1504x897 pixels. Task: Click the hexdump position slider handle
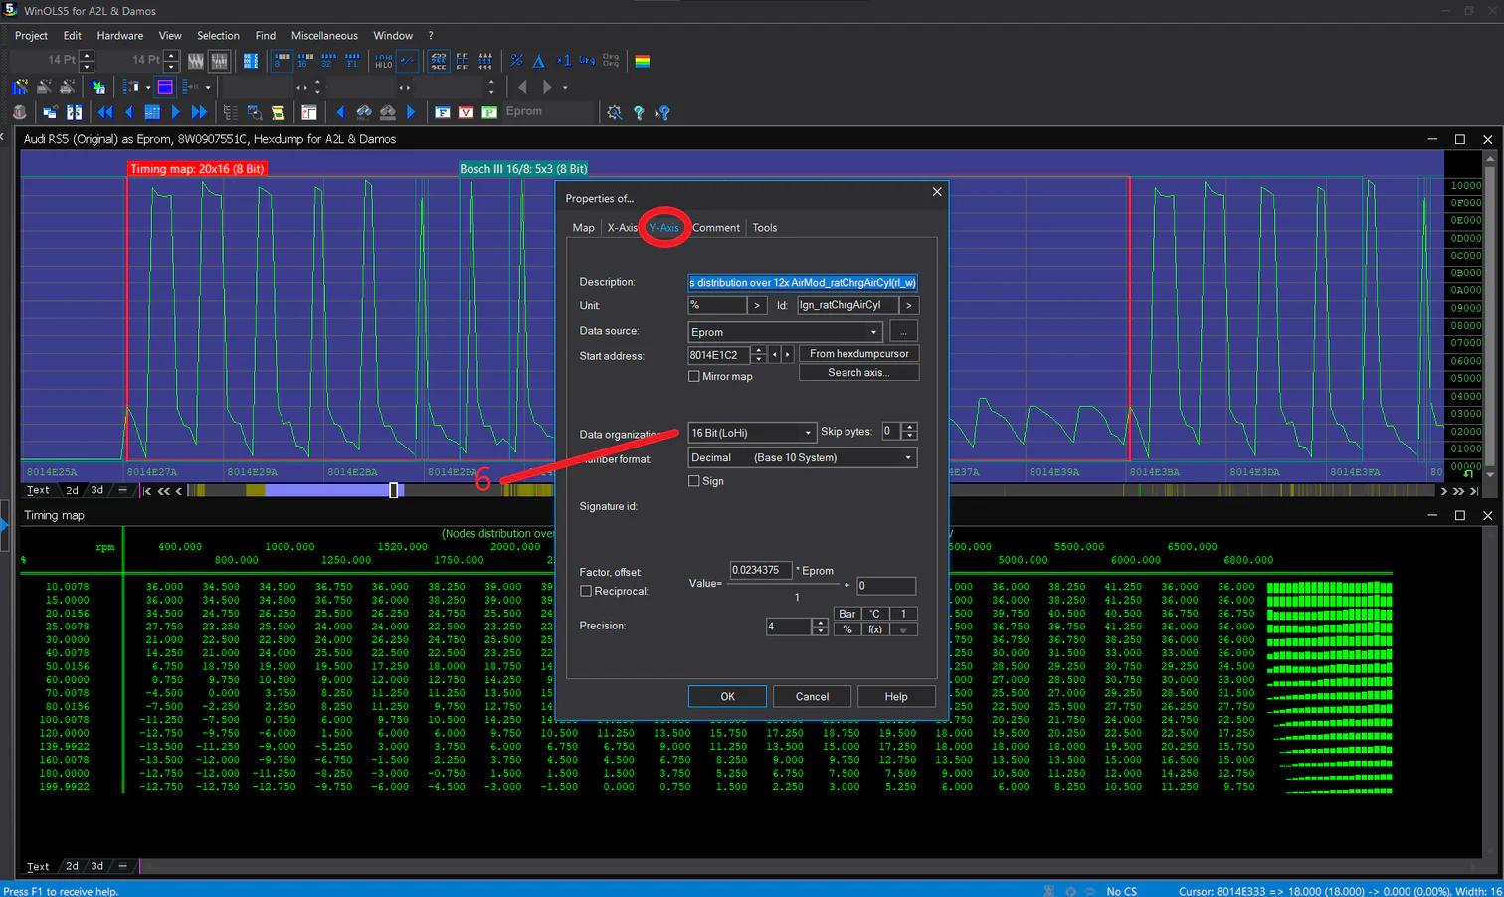click(394, 490)
